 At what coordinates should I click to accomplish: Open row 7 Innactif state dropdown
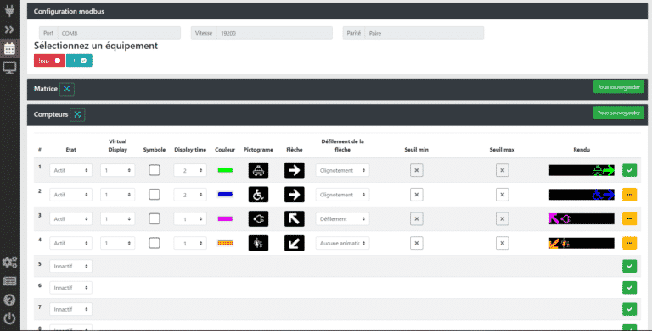click(x=70, y=310)
